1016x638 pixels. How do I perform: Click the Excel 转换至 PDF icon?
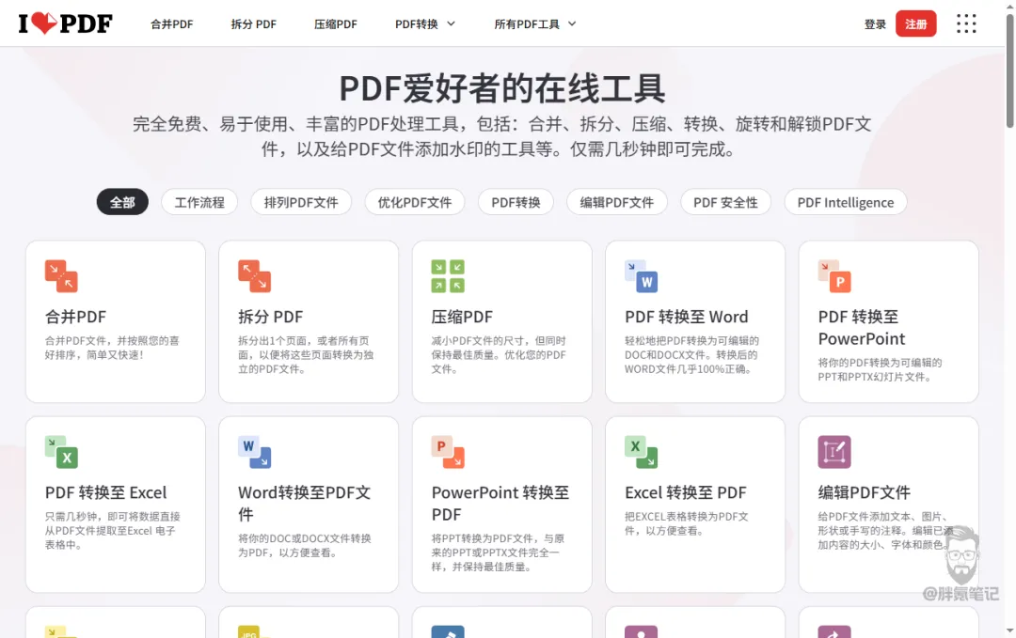[641, 452]
